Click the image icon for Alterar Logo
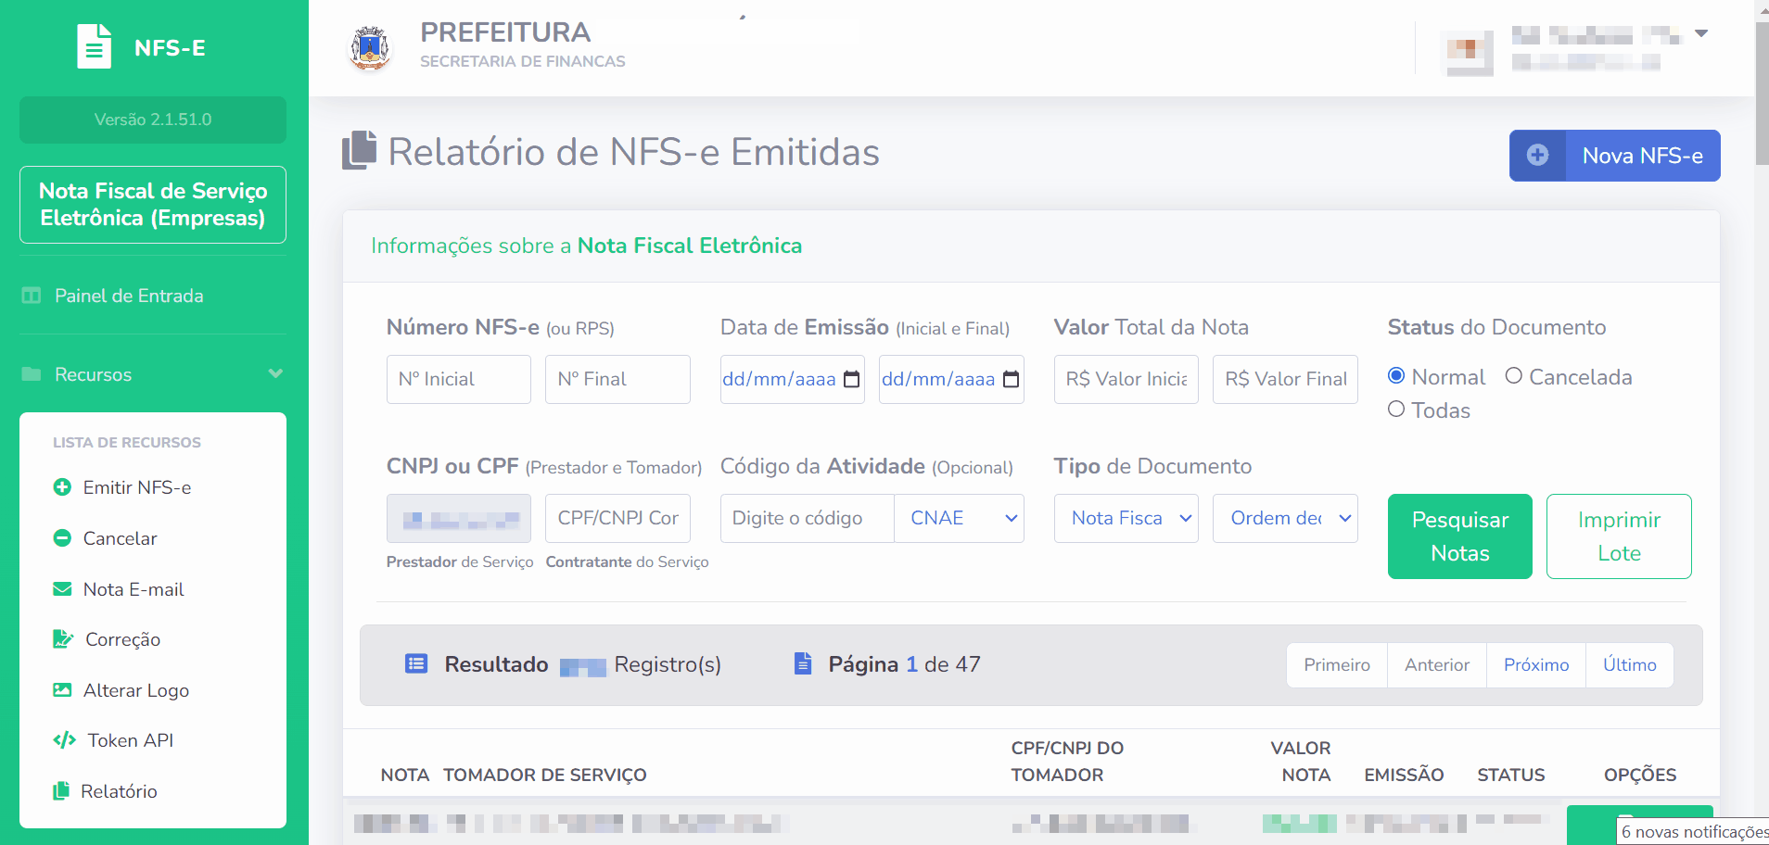Screen dimensions: 1769x845 [x=62, y=690]
